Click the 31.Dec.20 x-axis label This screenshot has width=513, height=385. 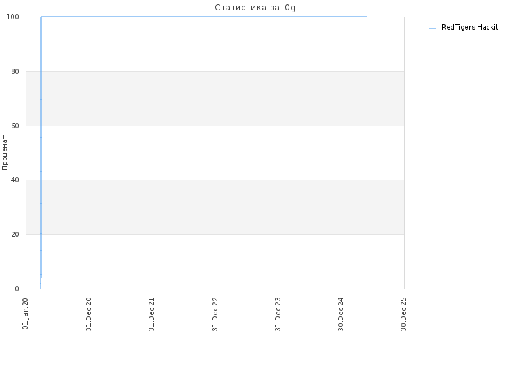[x=88, y=314]
